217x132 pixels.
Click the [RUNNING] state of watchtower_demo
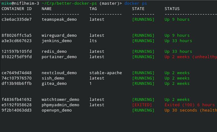tap(143, 100)
